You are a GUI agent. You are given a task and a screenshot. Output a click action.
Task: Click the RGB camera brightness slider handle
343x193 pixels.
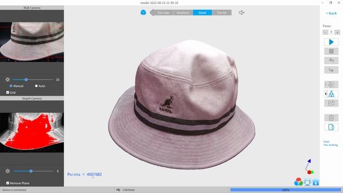click(x=26, y=80)
